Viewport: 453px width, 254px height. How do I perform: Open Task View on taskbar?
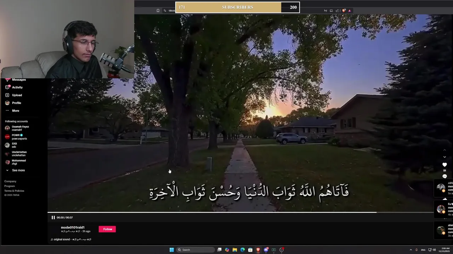(219, 250)
